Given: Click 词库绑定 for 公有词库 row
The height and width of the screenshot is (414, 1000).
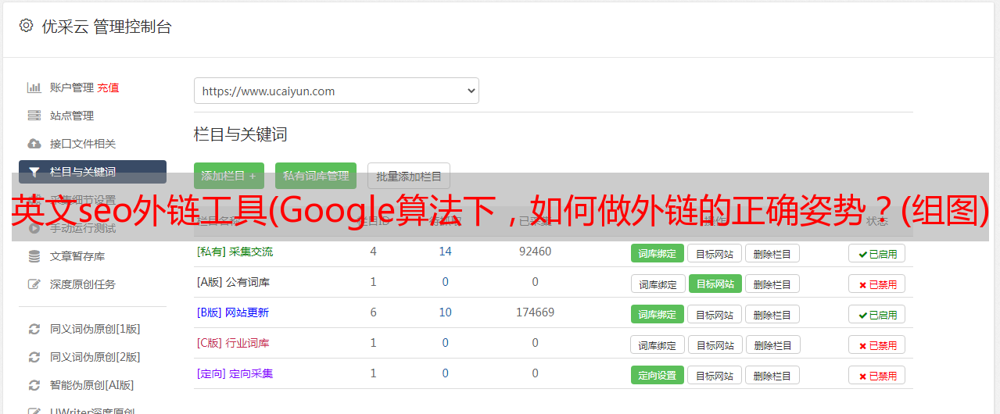Looking at the screenshot, I should tap(658, 284).
